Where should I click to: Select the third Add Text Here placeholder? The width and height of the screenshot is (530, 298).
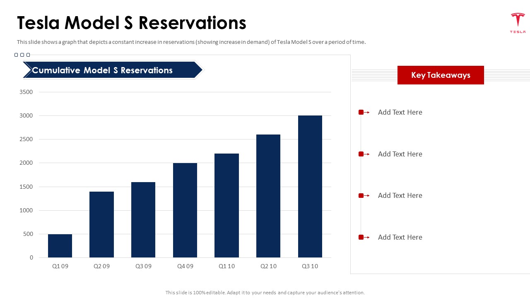tap(400, 195)
